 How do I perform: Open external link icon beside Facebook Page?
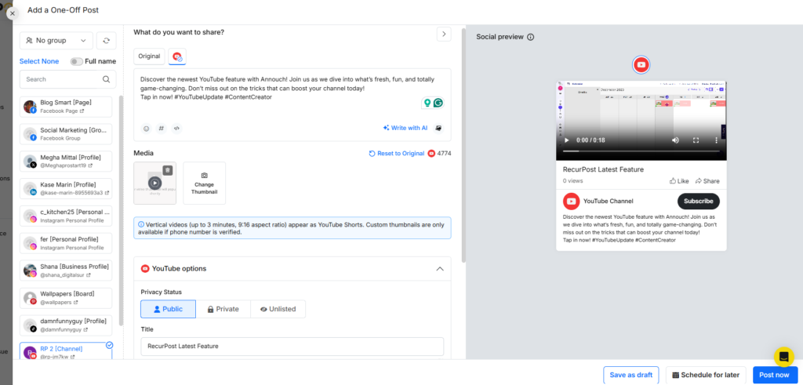click(x=82, y=111)
